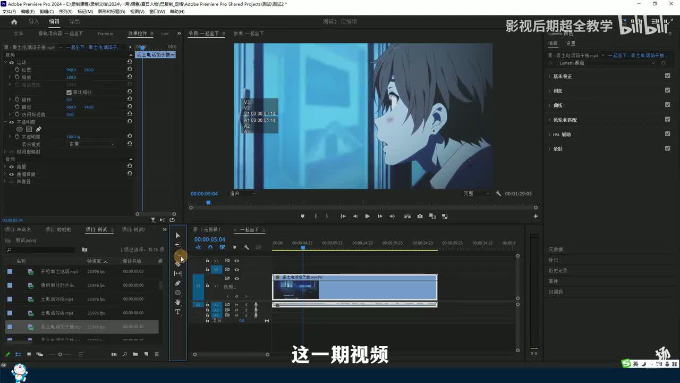
Task: Select the Track Select Forward tool
Action: click(177, 245)
